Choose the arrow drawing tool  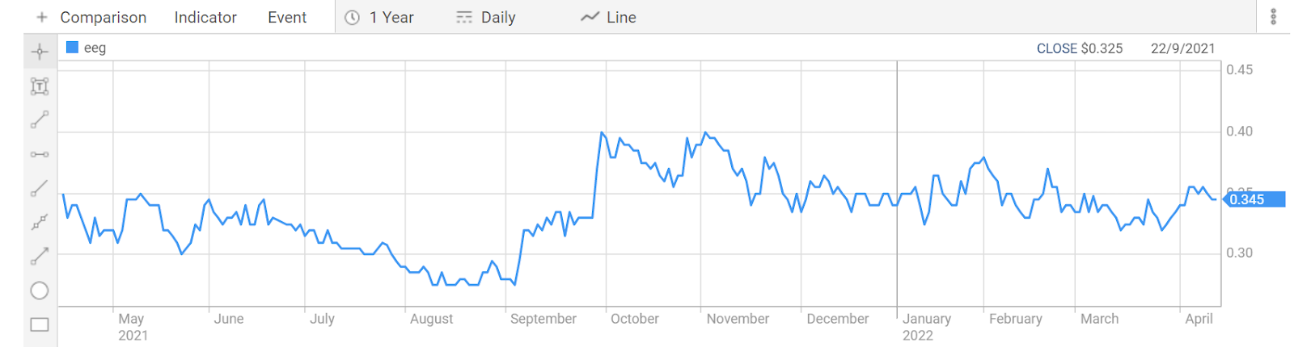(x=40, y=257)
